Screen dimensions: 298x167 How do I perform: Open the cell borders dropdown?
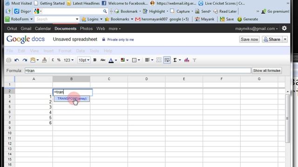[x=136, y=60]
